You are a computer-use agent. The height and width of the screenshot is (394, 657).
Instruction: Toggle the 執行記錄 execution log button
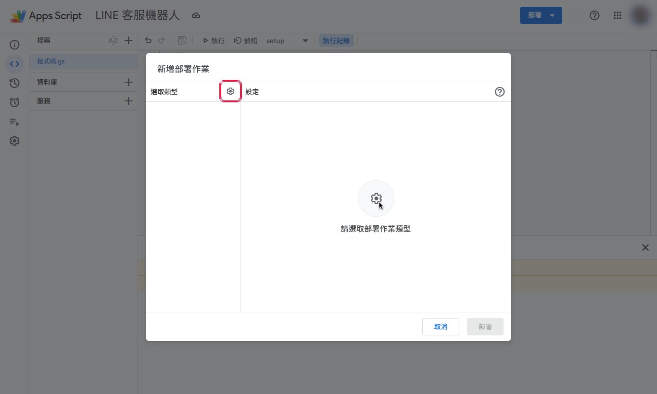(336, 41)
